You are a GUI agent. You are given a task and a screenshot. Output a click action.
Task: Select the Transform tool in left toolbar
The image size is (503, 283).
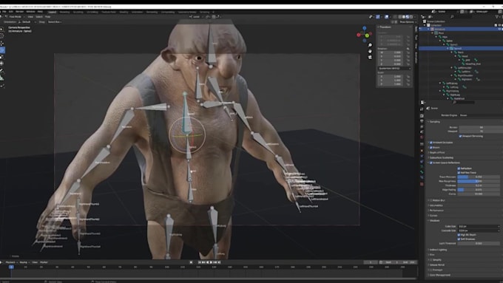click(x=2, y=64)
